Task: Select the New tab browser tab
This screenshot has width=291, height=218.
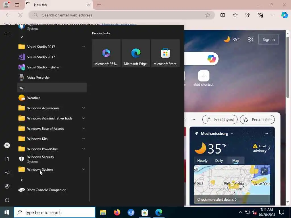Action: pyautogui.click(x=59, y=5)
